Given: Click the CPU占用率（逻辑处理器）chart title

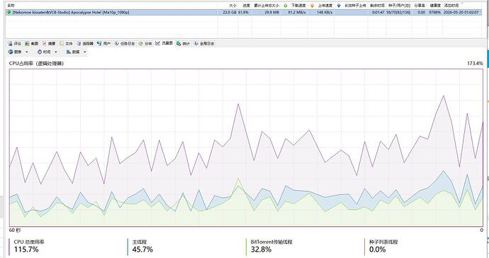Looking at the screenshot, I should (x=36, y=64).
